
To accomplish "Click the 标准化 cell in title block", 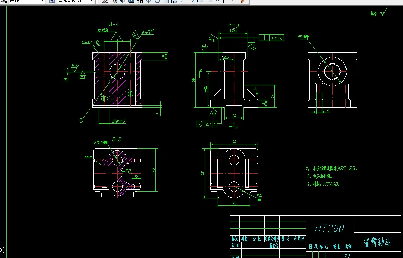I will tap(274, 245).
